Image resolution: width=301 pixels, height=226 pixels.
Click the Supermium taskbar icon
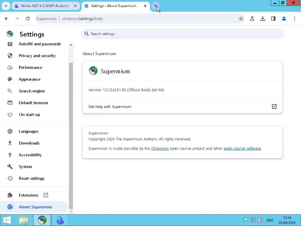(42, 220)
